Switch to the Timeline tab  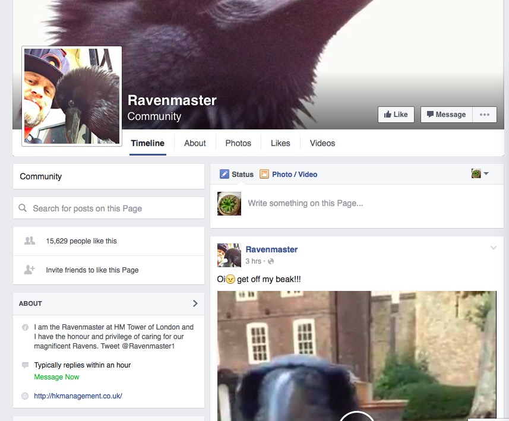pos(148,143)
